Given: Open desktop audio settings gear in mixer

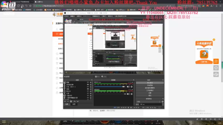Looking at the screenshot, I should click(132, 94).
